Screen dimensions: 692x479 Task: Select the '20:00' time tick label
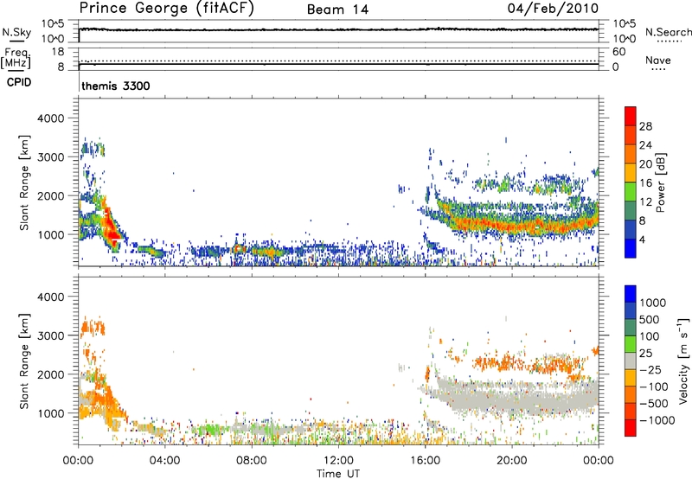pos(511,461)
